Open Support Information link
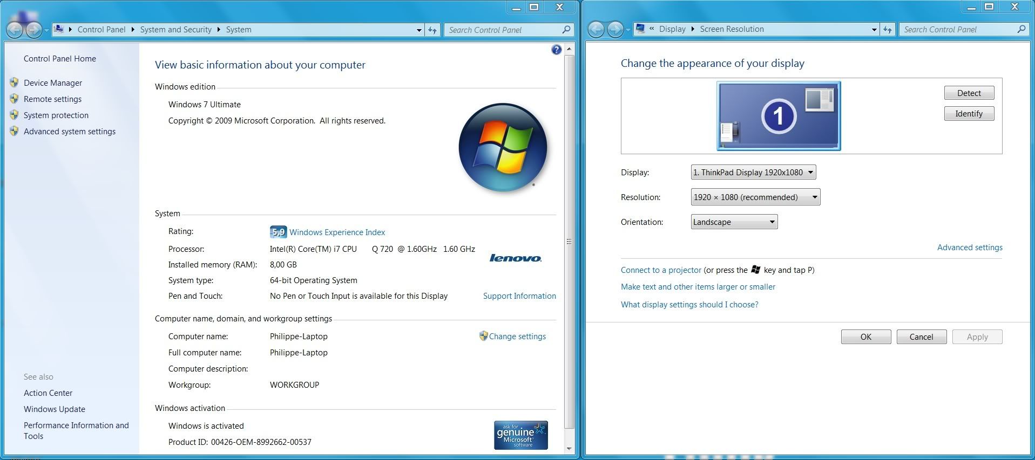The width and height of the screenshot is (1035, 460). coord(519,296)
